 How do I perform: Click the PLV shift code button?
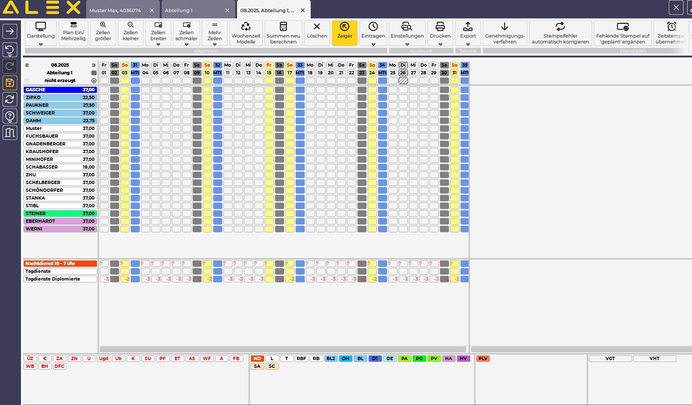pos(483,359)
